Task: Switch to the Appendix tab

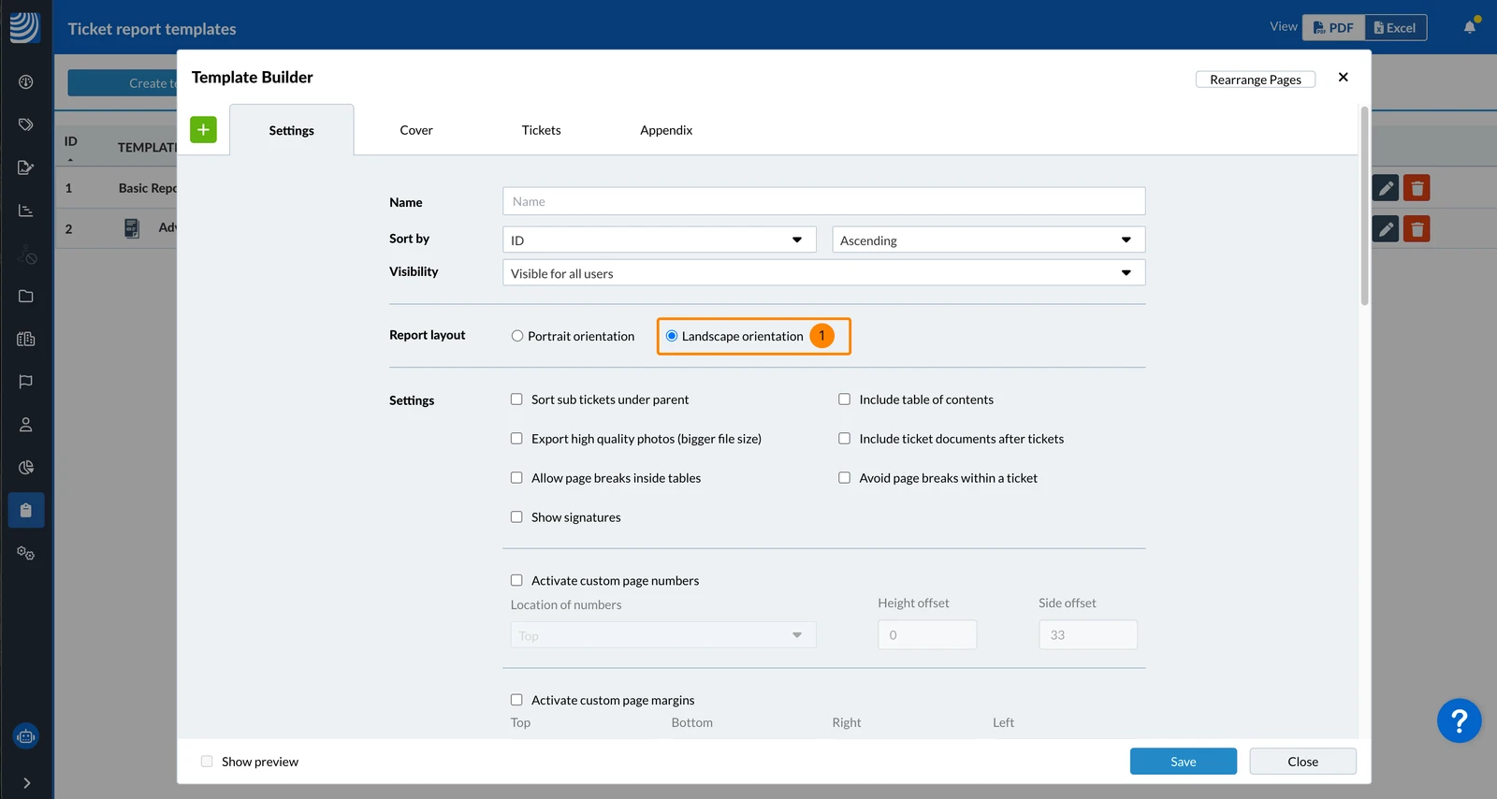Action: tap(666, 130)
